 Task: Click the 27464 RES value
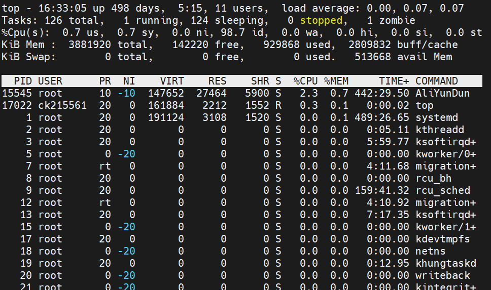(212, 93)
